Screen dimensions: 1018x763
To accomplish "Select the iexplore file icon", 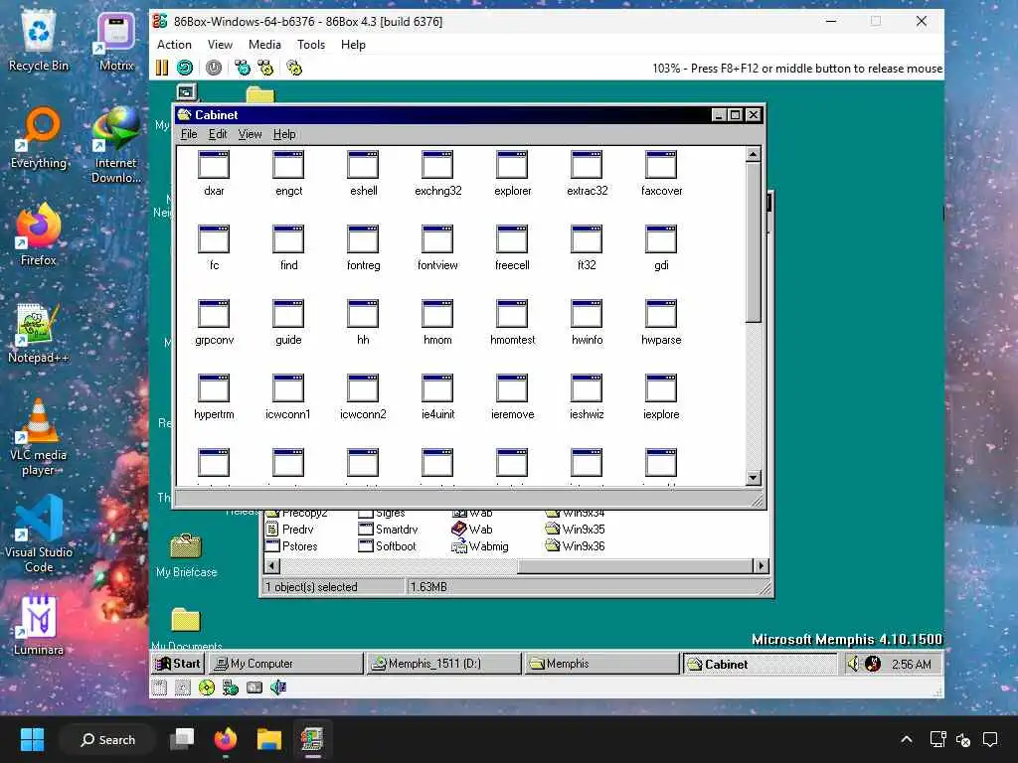I will [x=661, y=397].
